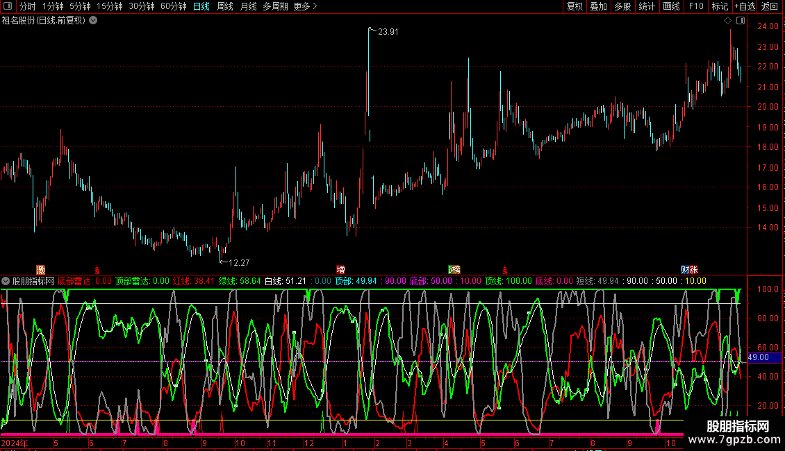Click the 激 event marker on chart
Image resolution: width=785 pixels, height=451 pixels.
coord(40,269)
